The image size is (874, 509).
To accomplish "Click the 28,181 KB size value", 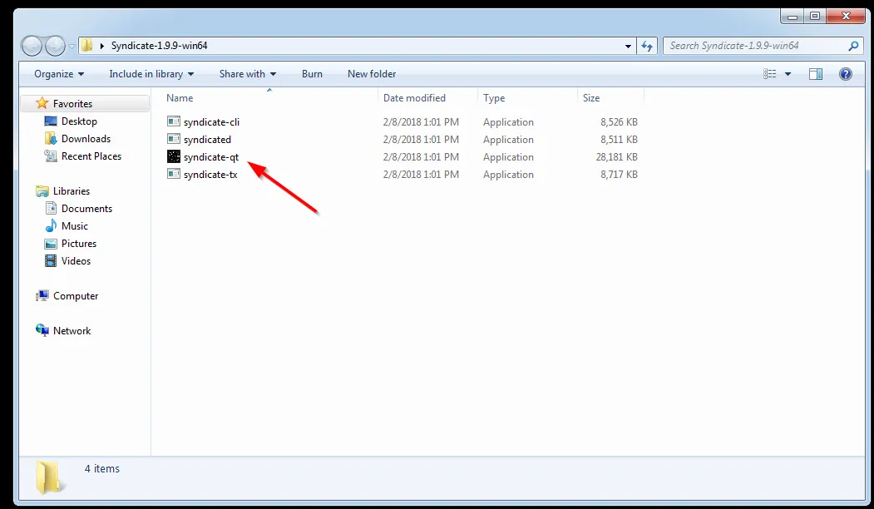I will (616, 156).
